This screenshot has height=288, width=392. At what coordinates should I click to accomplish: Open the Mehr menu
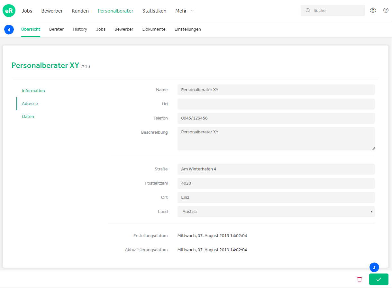[x=181, y=11]
